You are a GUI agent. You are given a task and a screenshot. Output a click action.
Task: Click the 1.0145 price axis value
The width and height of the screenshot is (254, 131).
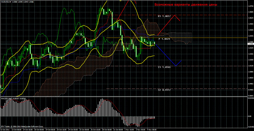[250, 66]
